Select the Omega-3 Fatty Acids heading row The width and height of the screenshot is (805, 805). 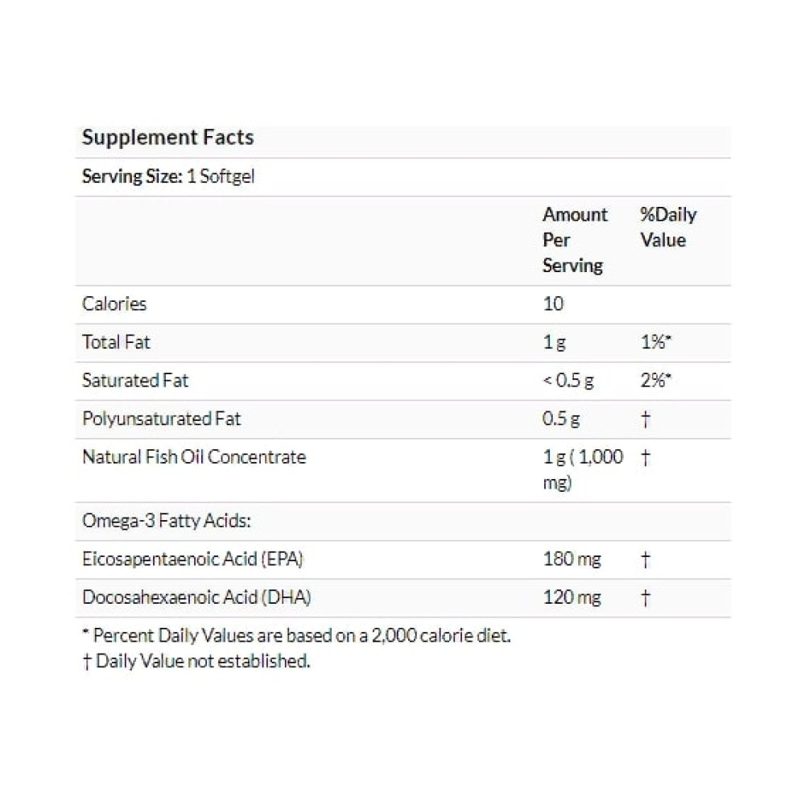pos(403,521)
